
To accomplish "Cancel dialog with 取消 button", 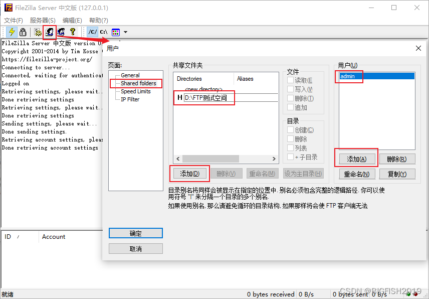I will coord(136,249).
